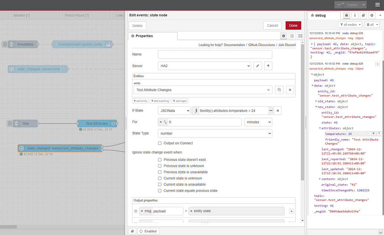The width and height of the screenshot is (384, 235).
Task: Open the hamburger main menu
Action: [x=377, y=5]
